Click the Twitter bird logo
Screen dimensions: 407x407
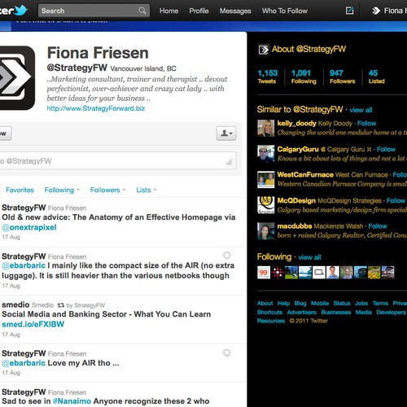coord(20,11)
